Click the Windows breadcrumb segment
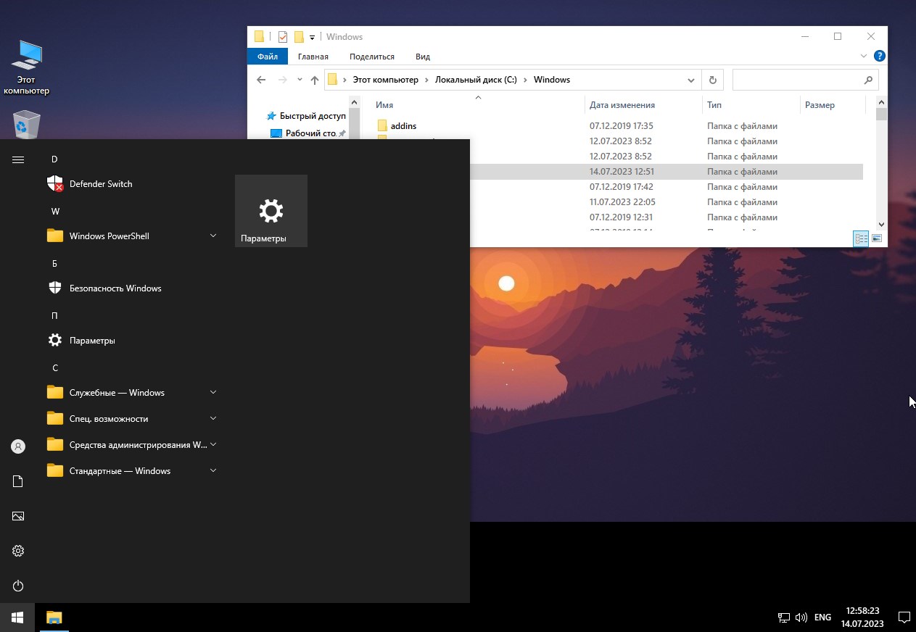Viewport: 916px width, 632px height. (552, 80)
